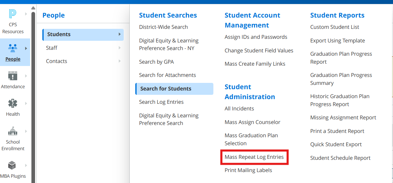Image resolution: width=393 pixels, height=183 pixels.
Task: Open the School Enrollment building icon
Action: point(13,131)
